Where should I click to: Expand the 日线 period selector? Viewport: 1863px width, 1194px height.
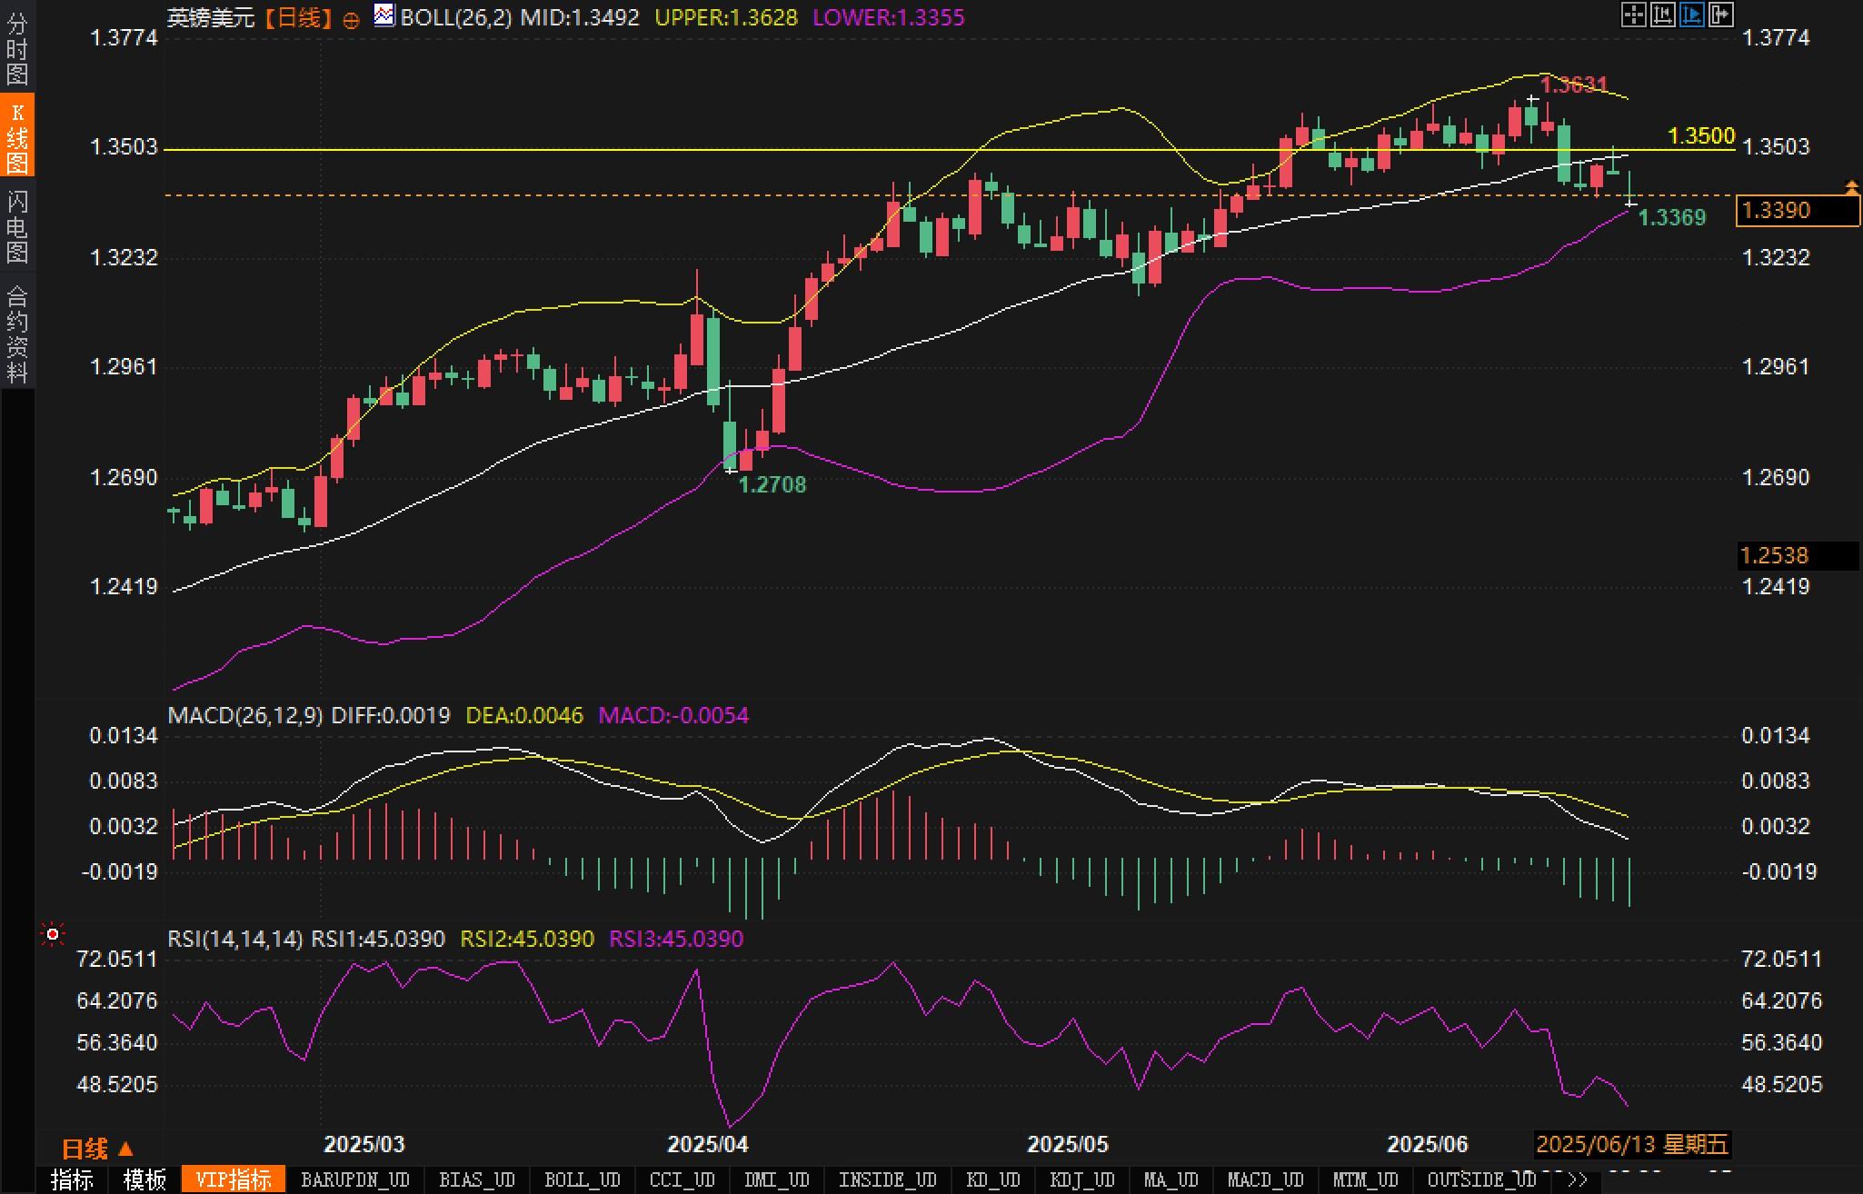point(97,1149)
